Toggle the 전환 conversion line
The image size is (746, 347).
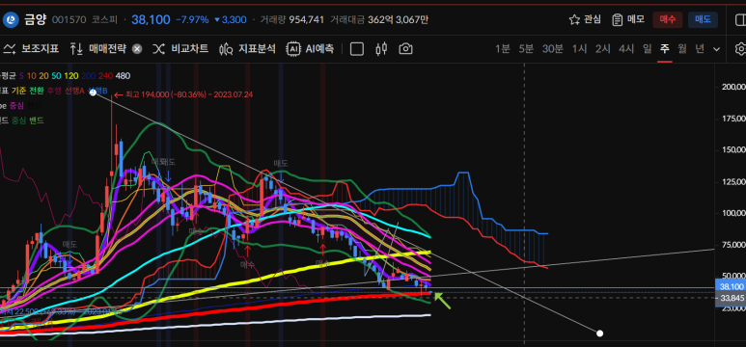point(36,91)
